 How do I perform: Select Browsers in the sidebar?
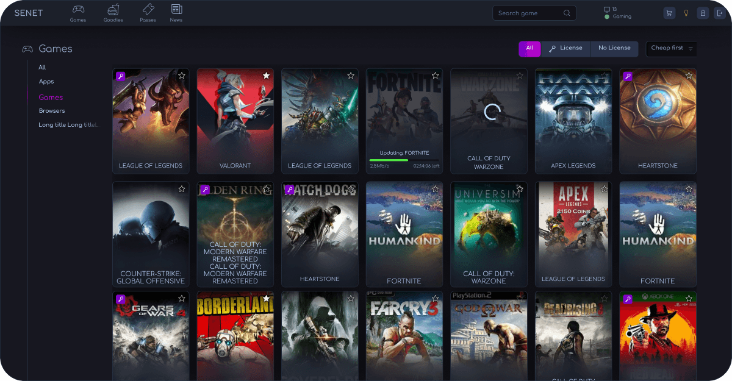pyautogui.click(x=52, y=111)
